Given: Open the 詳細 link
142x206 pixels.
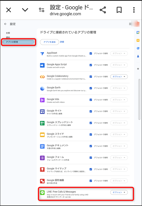Looking at the screenshot, I should click(62, 42).
